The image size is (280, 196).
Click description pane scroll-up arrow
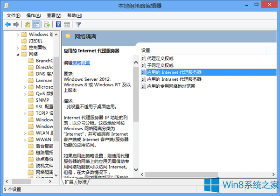pos(136,63)
